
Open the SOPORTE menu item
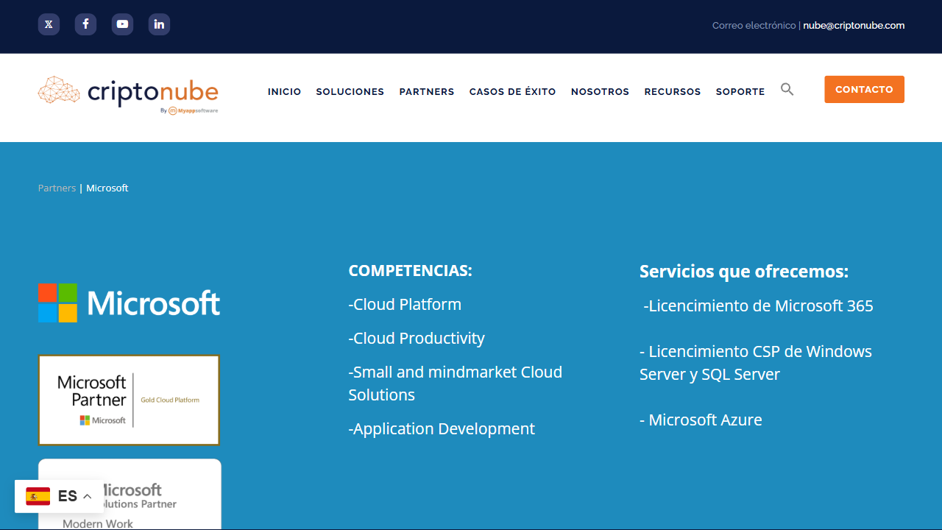740,92
